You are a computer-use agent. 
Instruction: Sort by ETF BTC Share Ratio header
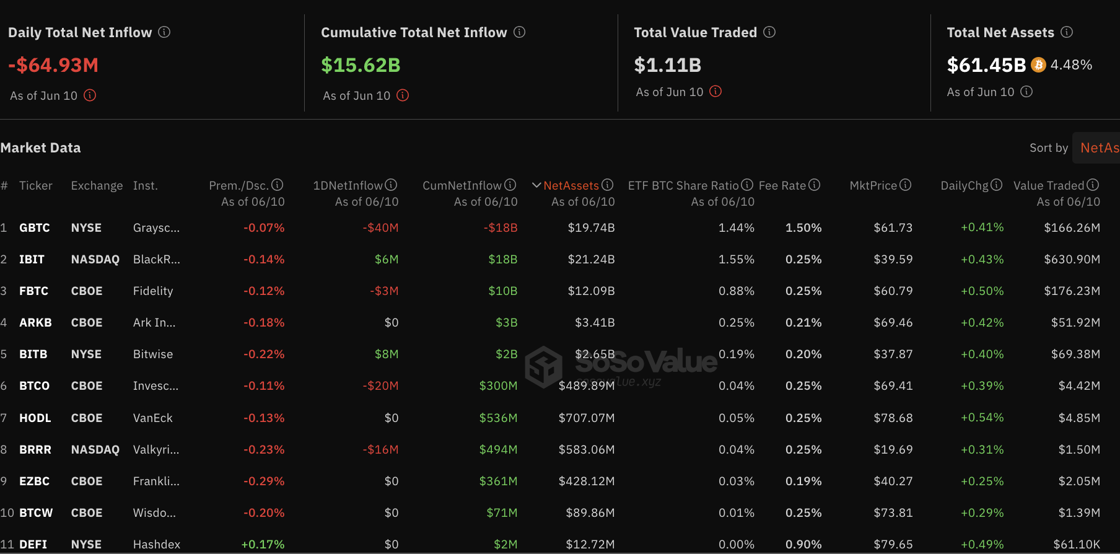[x=683, y=185]
